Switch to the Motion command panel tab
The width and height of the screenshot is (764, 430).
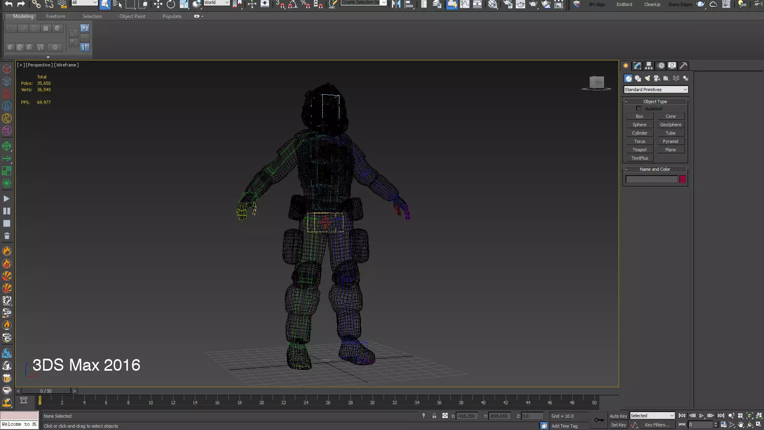661,66
